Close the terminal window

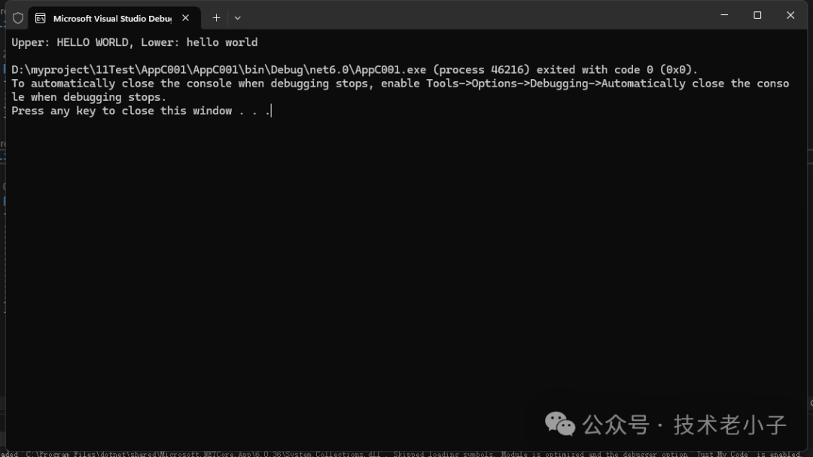(x=790, y=15)
